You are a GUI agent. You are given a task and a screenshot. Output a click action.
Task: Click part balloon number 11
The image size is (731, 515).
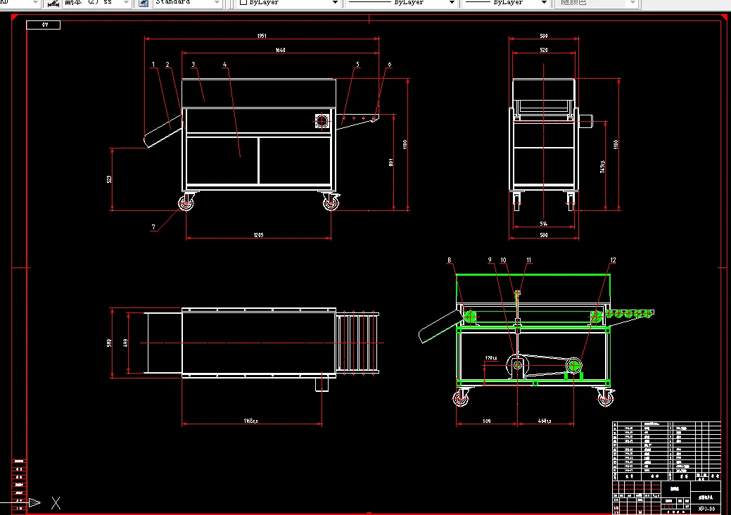pos(528,260)
